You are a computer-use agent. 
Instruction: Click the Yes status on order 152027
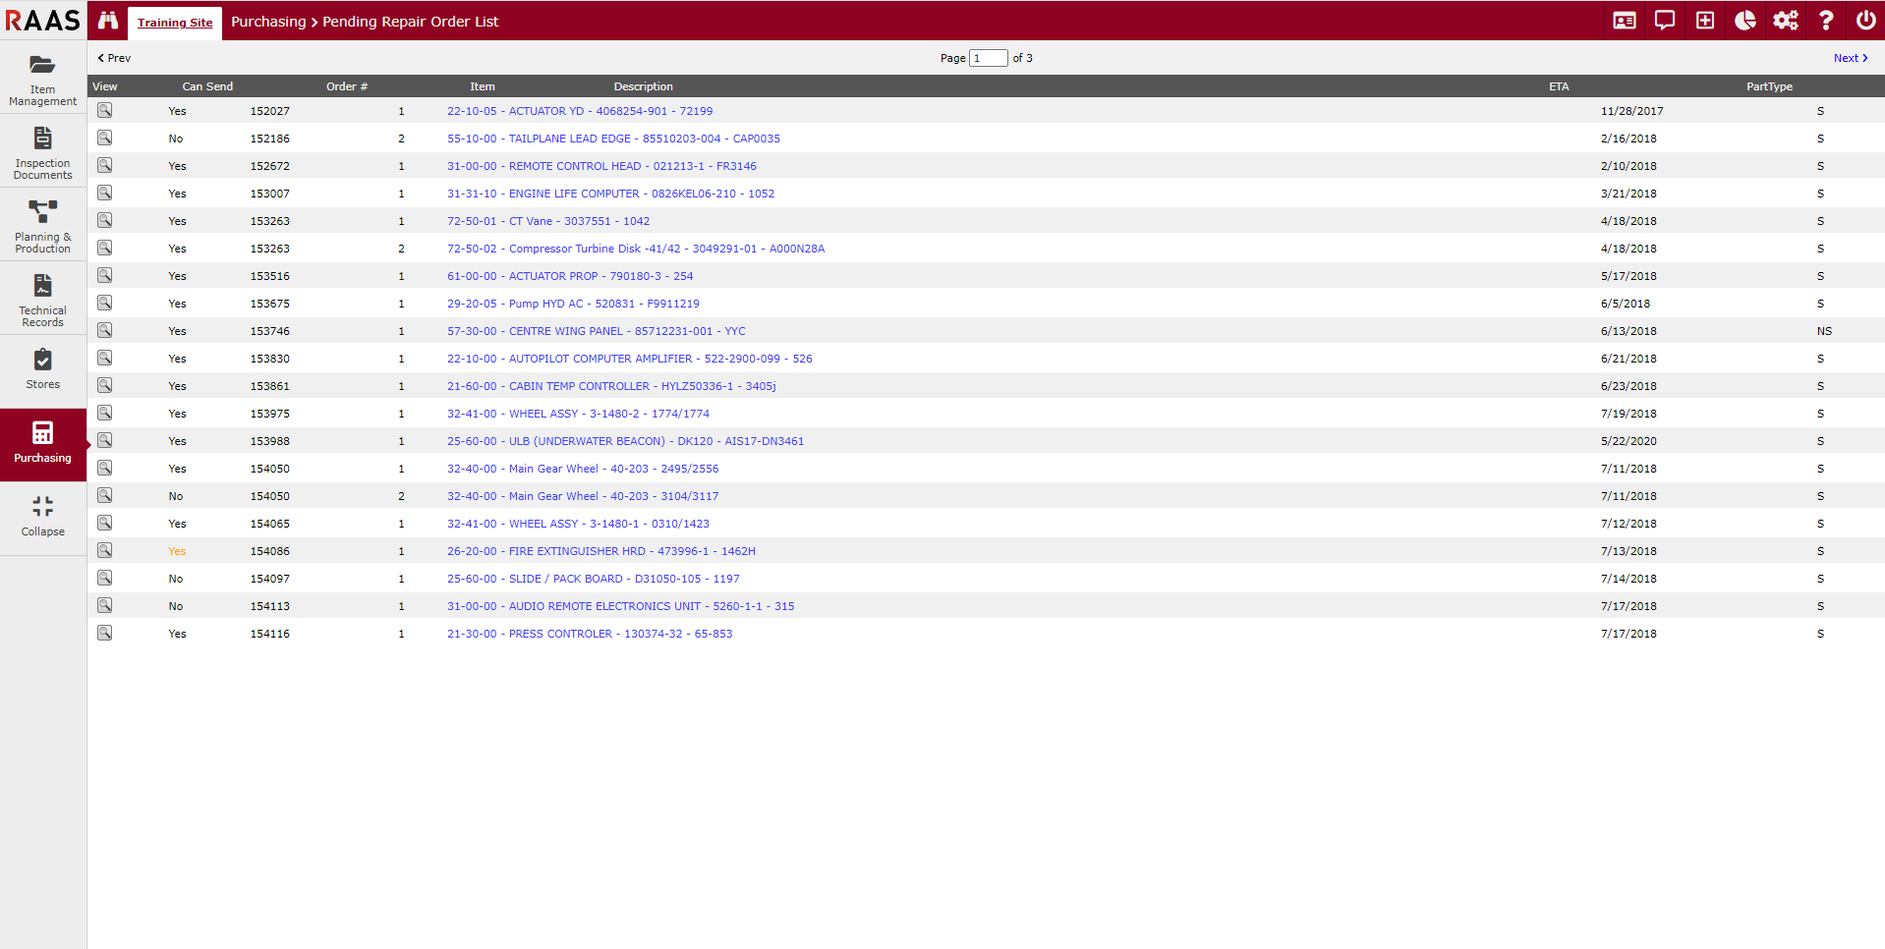coord(177,111)
